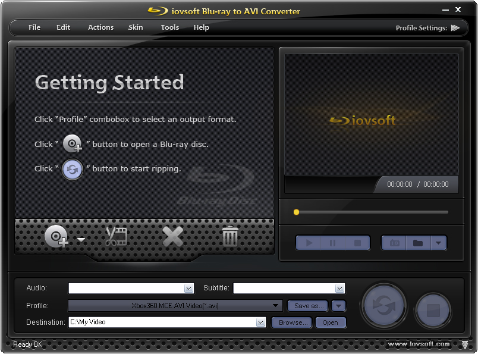Open the Skin menu
This screenshot has width=478, height=354.
(136, 27)
